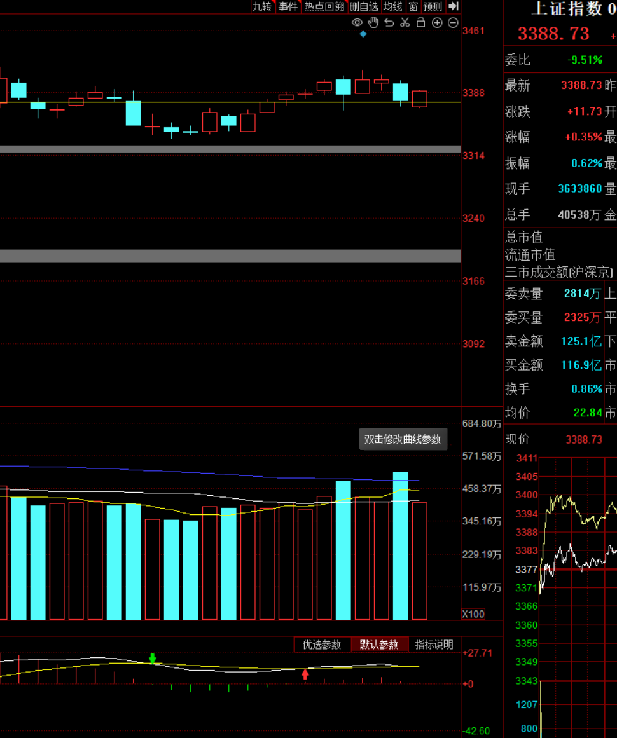Click the 委卖量 value 2814万
The image size is (617, 738).
click(583, 294)
